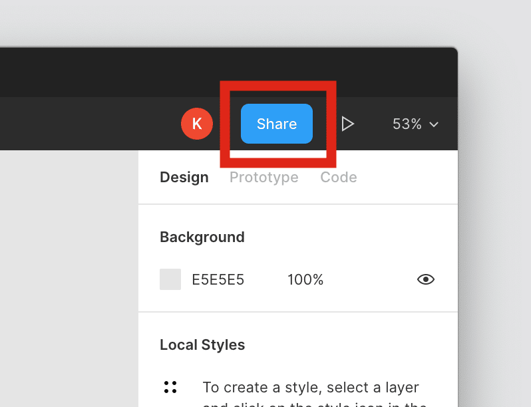Open the Prototype tab
531x407 pixels.
(264, 178)
